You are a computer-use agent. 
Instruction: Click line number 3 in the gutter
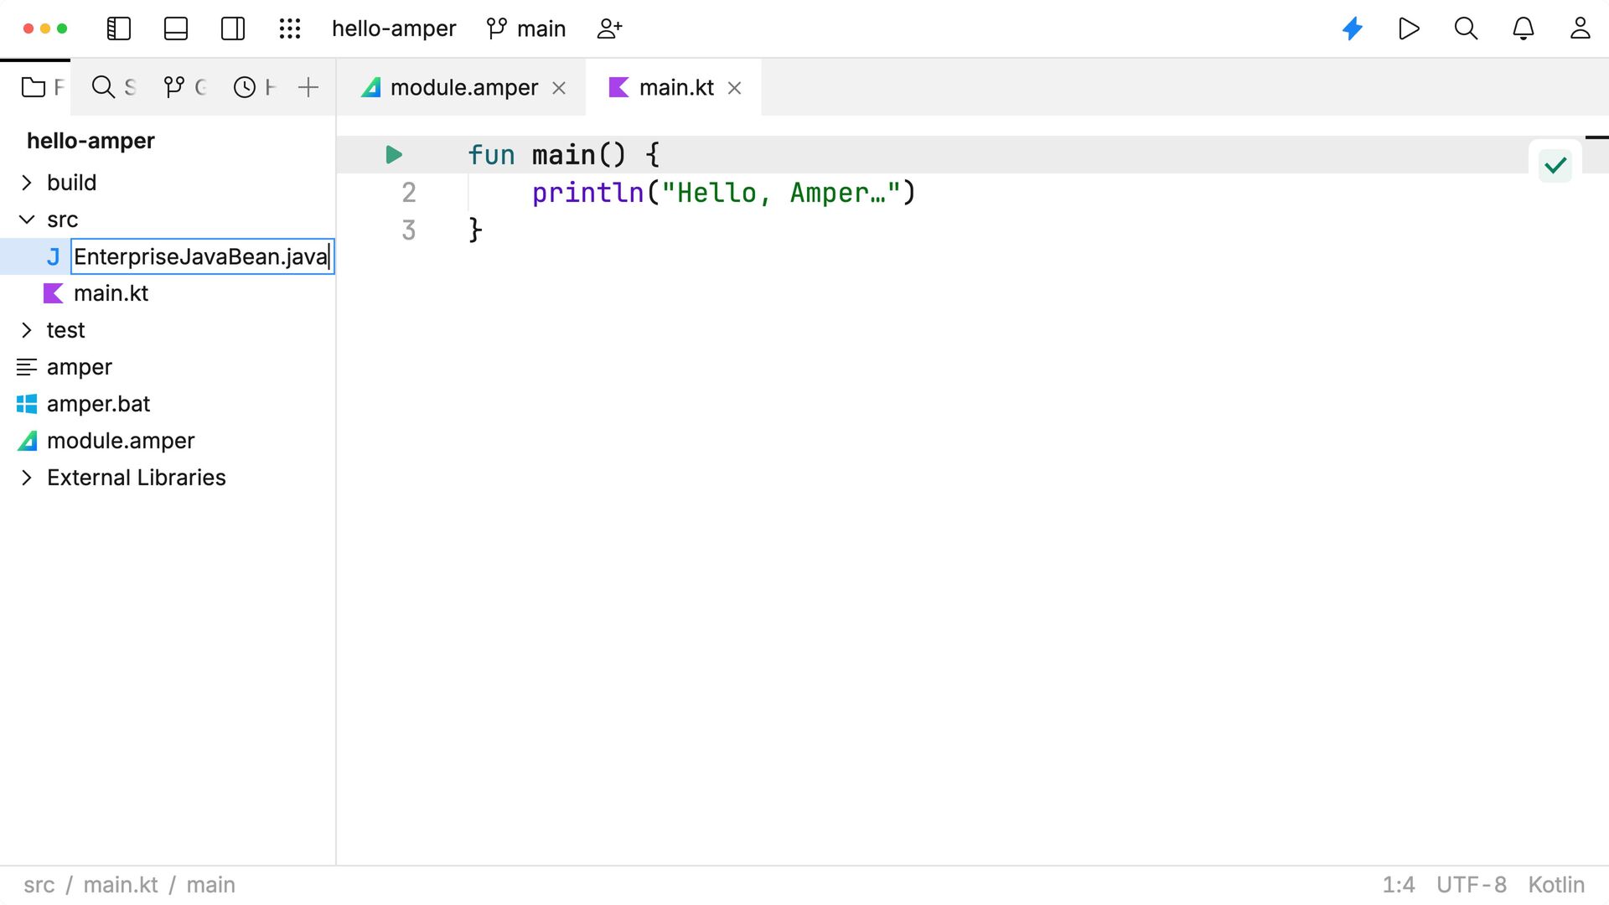(x=408, y=230)
